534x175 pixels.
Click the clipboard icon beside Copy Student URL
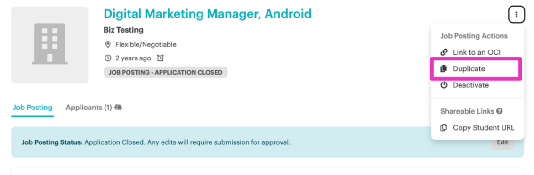click(444, 128)
